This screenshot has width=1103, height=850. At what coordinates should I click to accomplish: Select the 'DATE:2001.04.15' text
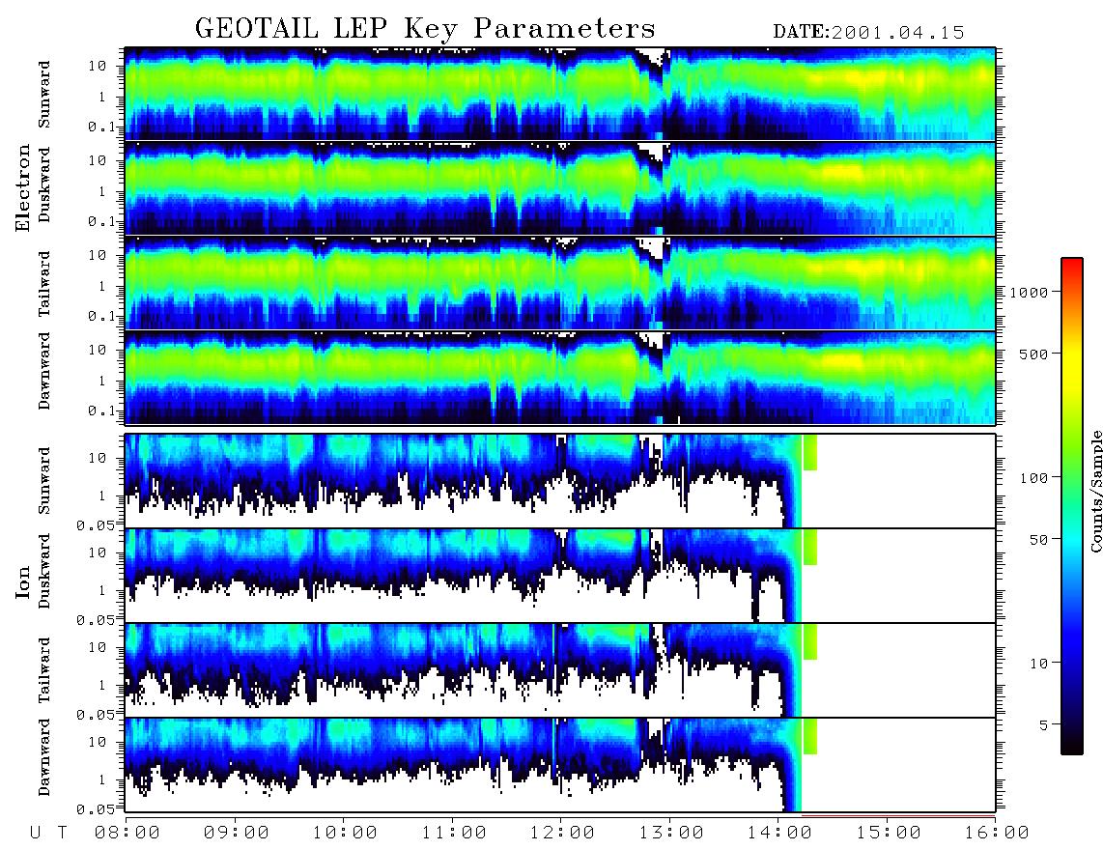tap(868, 32)
